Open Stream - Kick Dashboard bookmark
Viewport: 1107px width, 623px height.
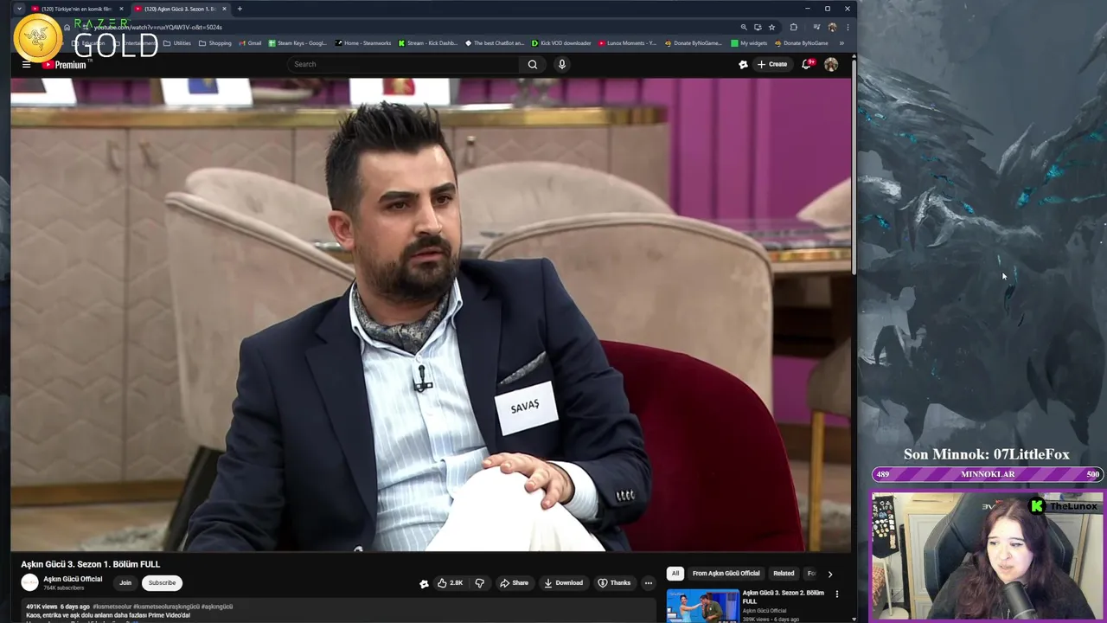(428, 43)
